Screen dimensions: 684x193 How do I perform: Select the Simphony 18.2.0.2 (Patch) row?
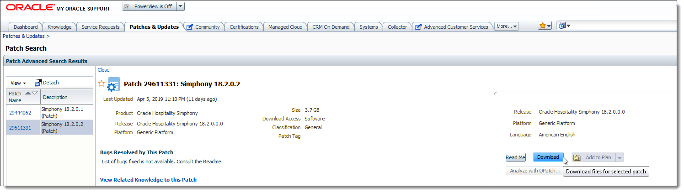[50, 127]
